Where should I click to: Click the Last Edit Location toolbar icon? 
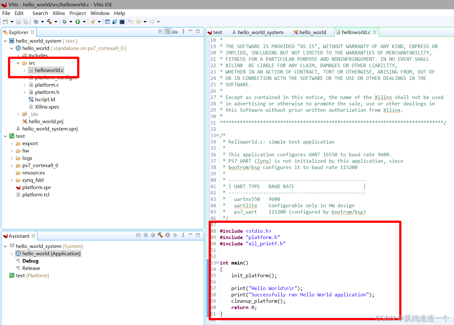tap(131, 22)
